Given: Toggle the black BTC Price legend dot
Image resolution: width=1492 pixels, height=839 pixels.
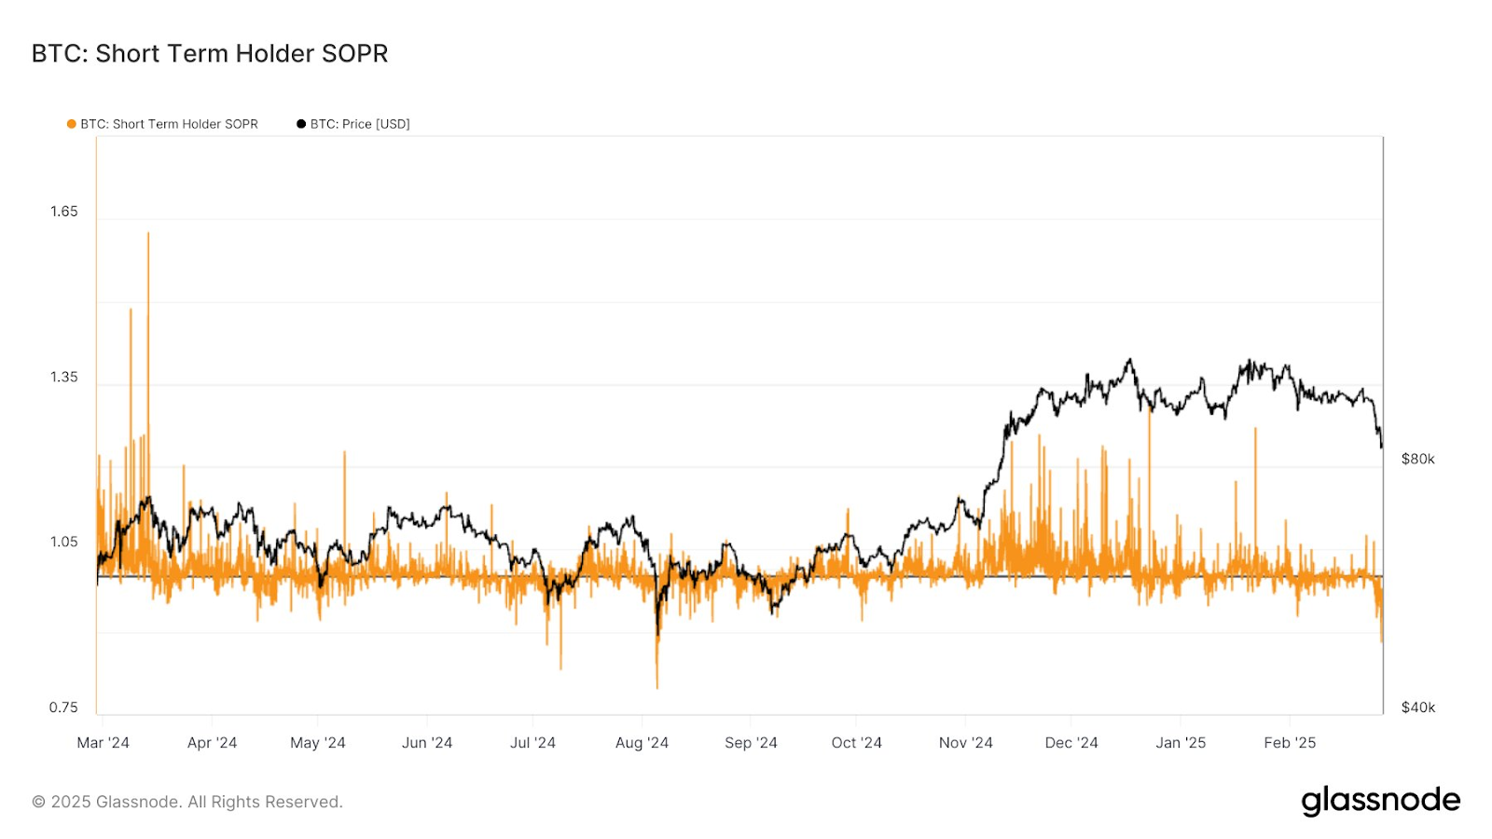Looking at the screenshot, I should 301,124.
